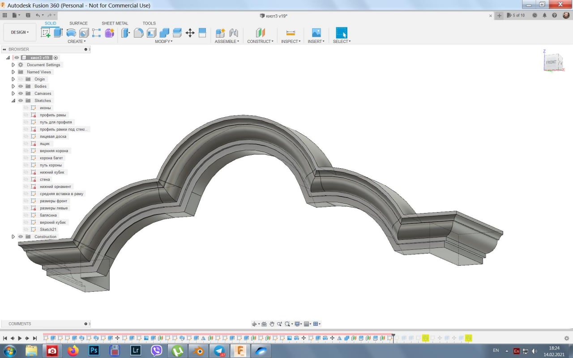Activate the Move/Copy tool
Viewport: 573px width, 358px height.
click(x=190, y=33)
